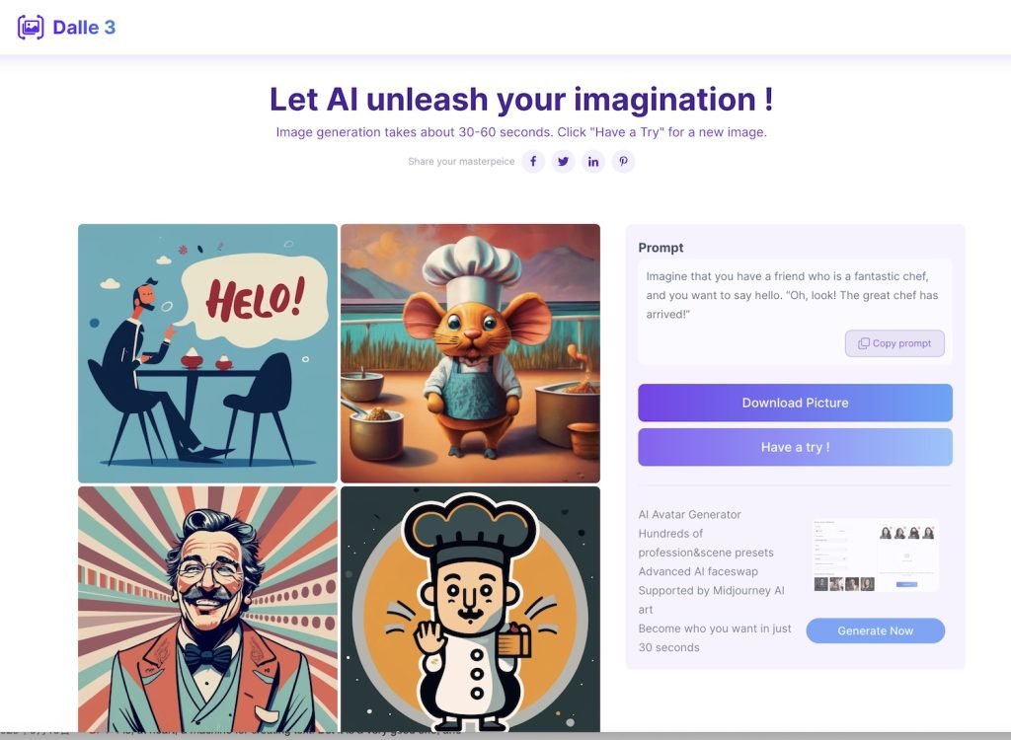The image size is (1011, 740).
Task: Click the copy icon in Copy prompt
Action: [863, 343]
